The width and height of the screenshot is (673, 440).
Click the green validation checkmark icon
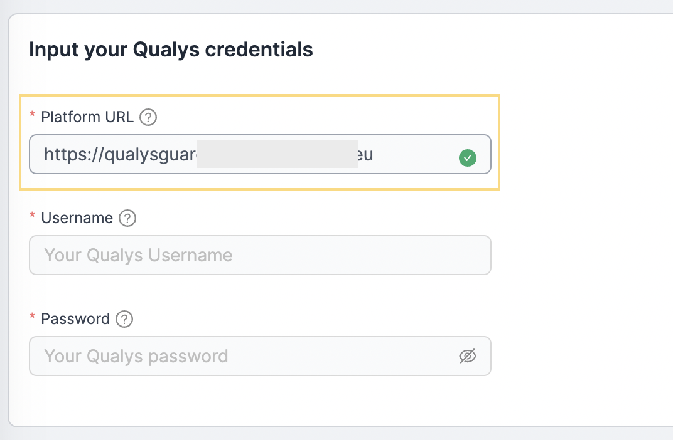click(x=468, y=158)
